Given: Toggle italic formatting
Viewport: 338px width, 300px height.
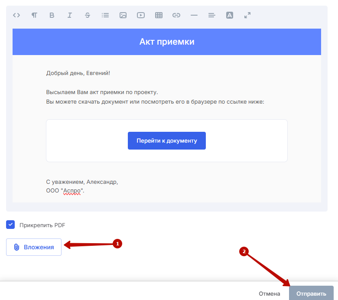Looking at the screenshot, I should 70,15.
